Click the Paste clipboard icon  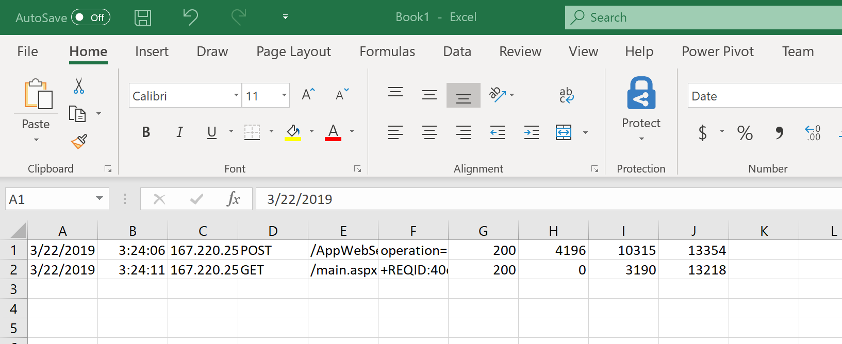coord(38,94)
